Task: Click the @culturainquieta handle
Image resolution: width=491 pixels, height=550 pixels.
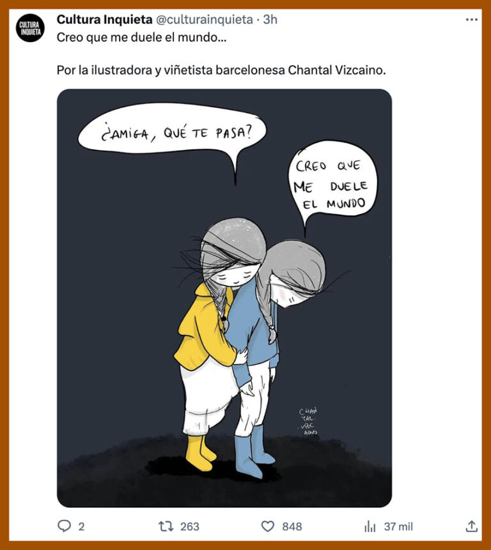Action: click(x=204, y=19)
